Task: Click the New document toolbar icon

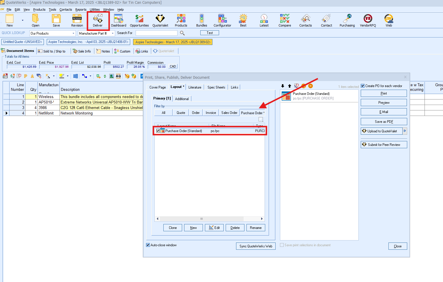Action: [10, 20]
